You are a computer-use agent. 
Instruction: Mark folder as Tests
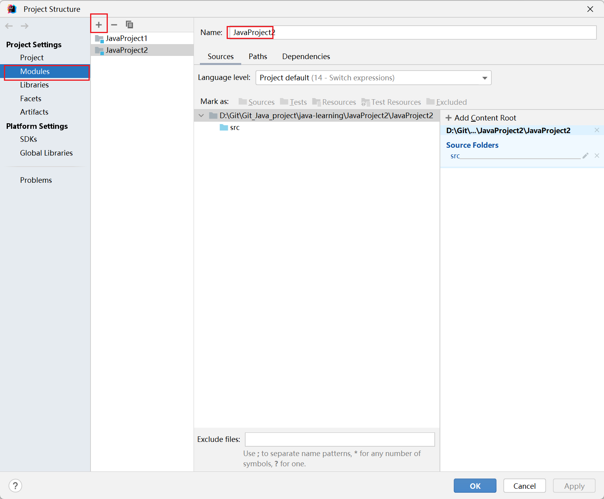coord(294,102)
